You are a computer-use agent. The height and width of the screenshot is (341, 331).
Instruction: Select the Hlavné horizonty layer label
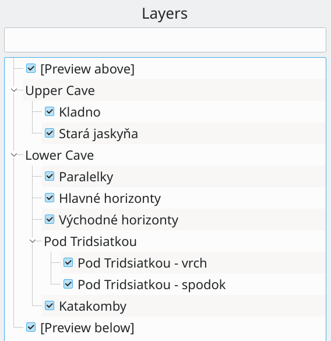click(110, 198)
